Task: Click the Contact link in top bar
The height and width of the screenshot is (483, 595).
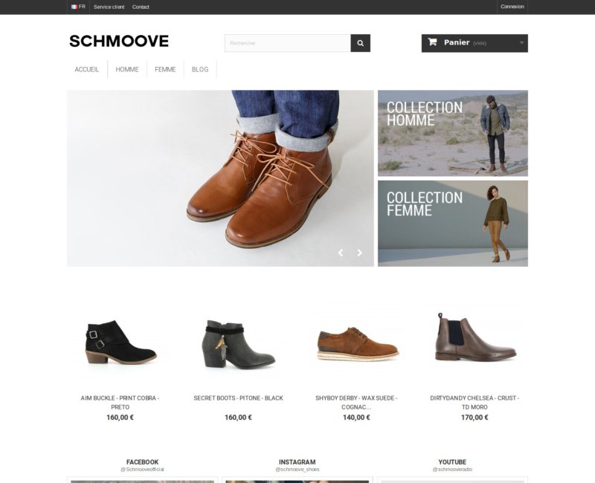Action: 141,7
